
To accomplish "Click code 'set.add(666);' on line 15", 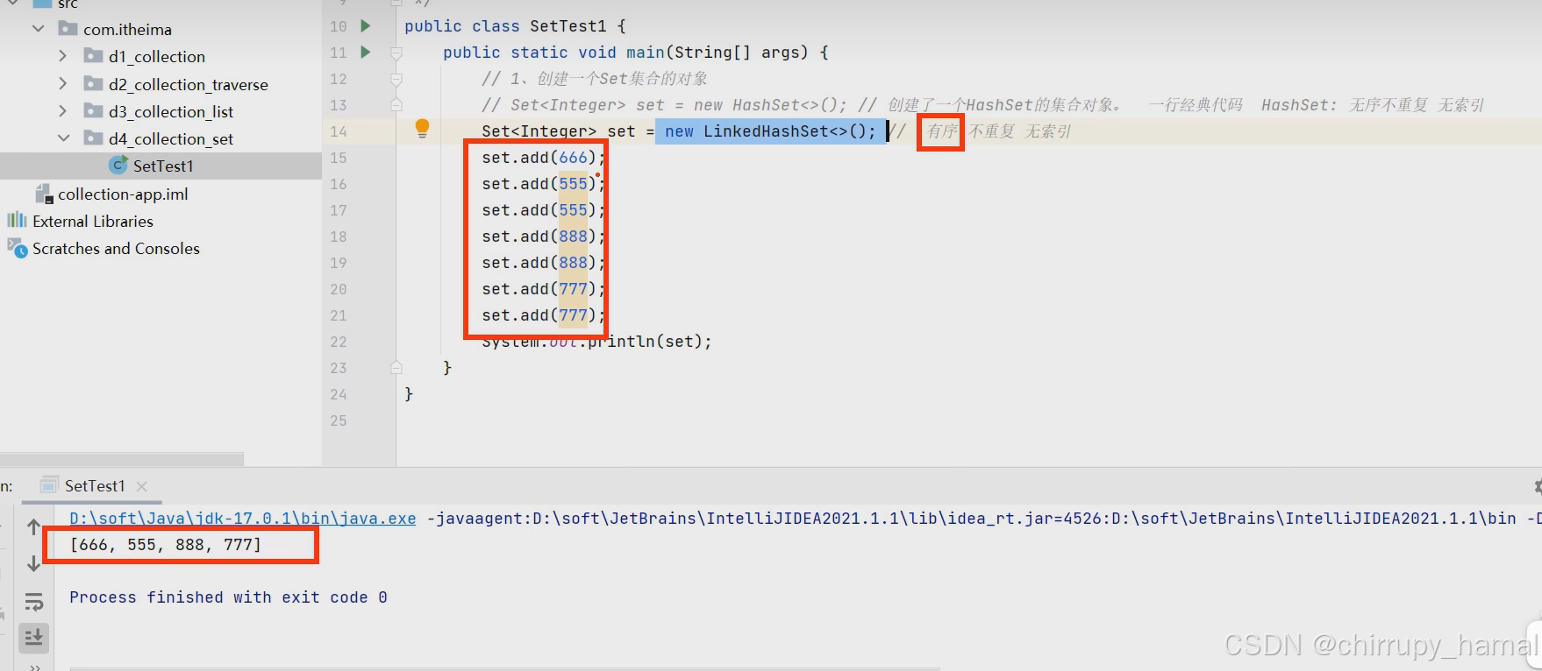I will (x=544, y=158).
